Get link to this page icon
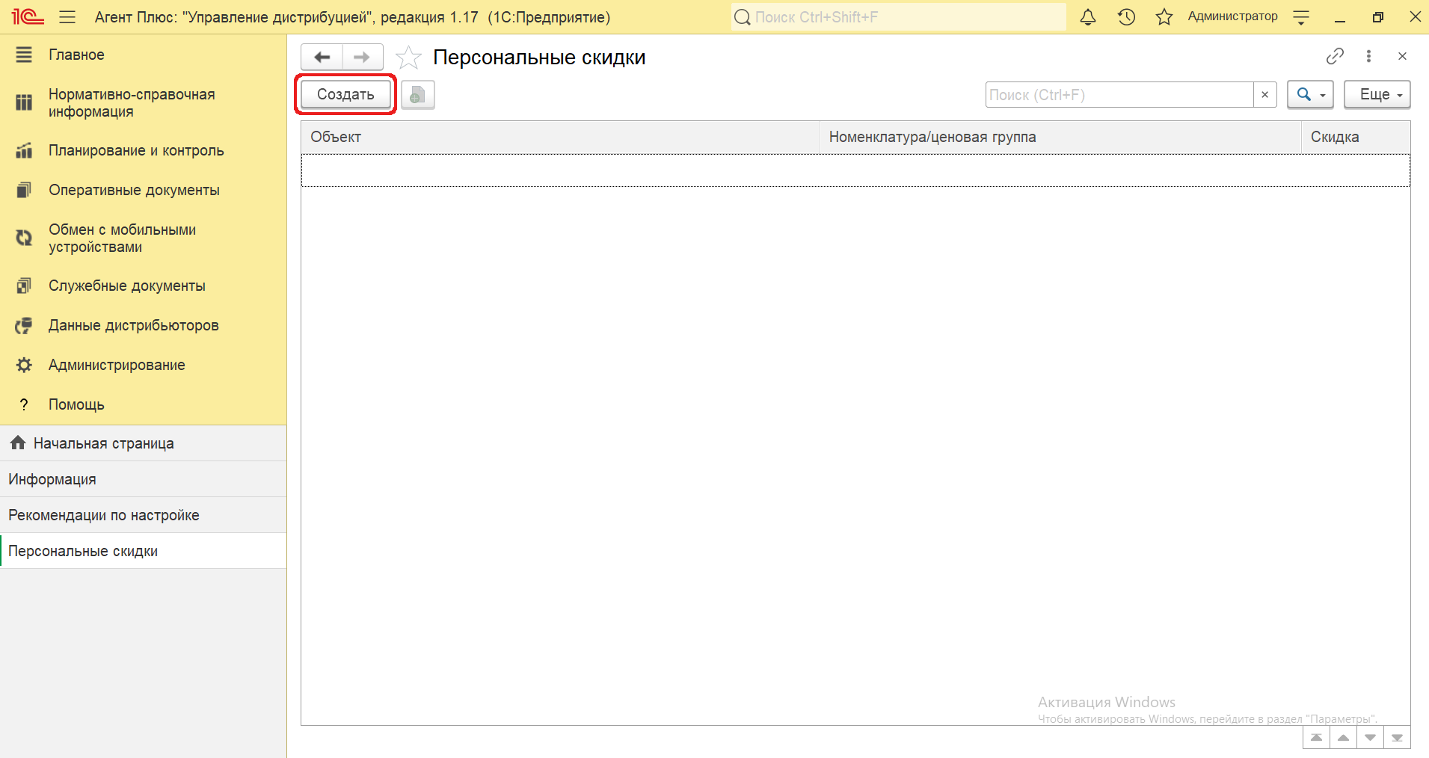The height and width of the screenshot is (758, 1429). pyautogui.click(x=1335, y=56)
